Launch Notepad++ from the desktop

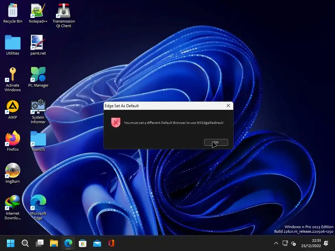tap(38, 13)
